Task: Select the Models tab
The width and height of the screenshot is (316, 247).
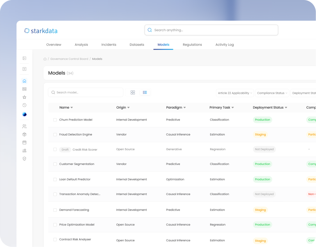Action: [163, 45]
